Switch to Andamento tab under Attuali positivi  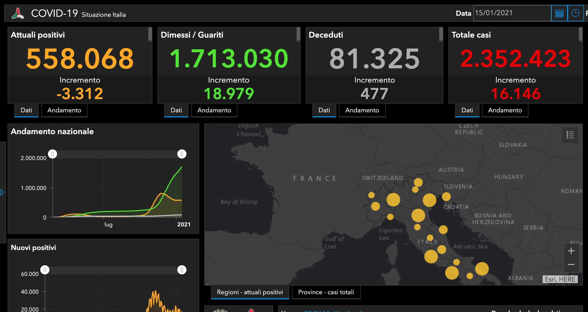64,110
